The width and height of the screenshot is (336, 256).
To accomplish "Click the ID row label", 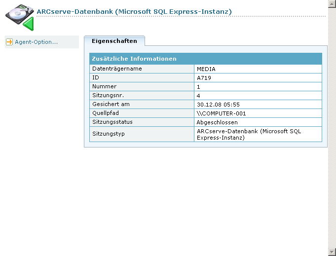I will (x=96, y=77).
